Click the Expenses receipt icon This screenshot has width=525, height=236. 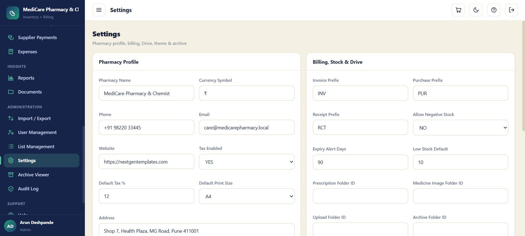pos(11,51)
